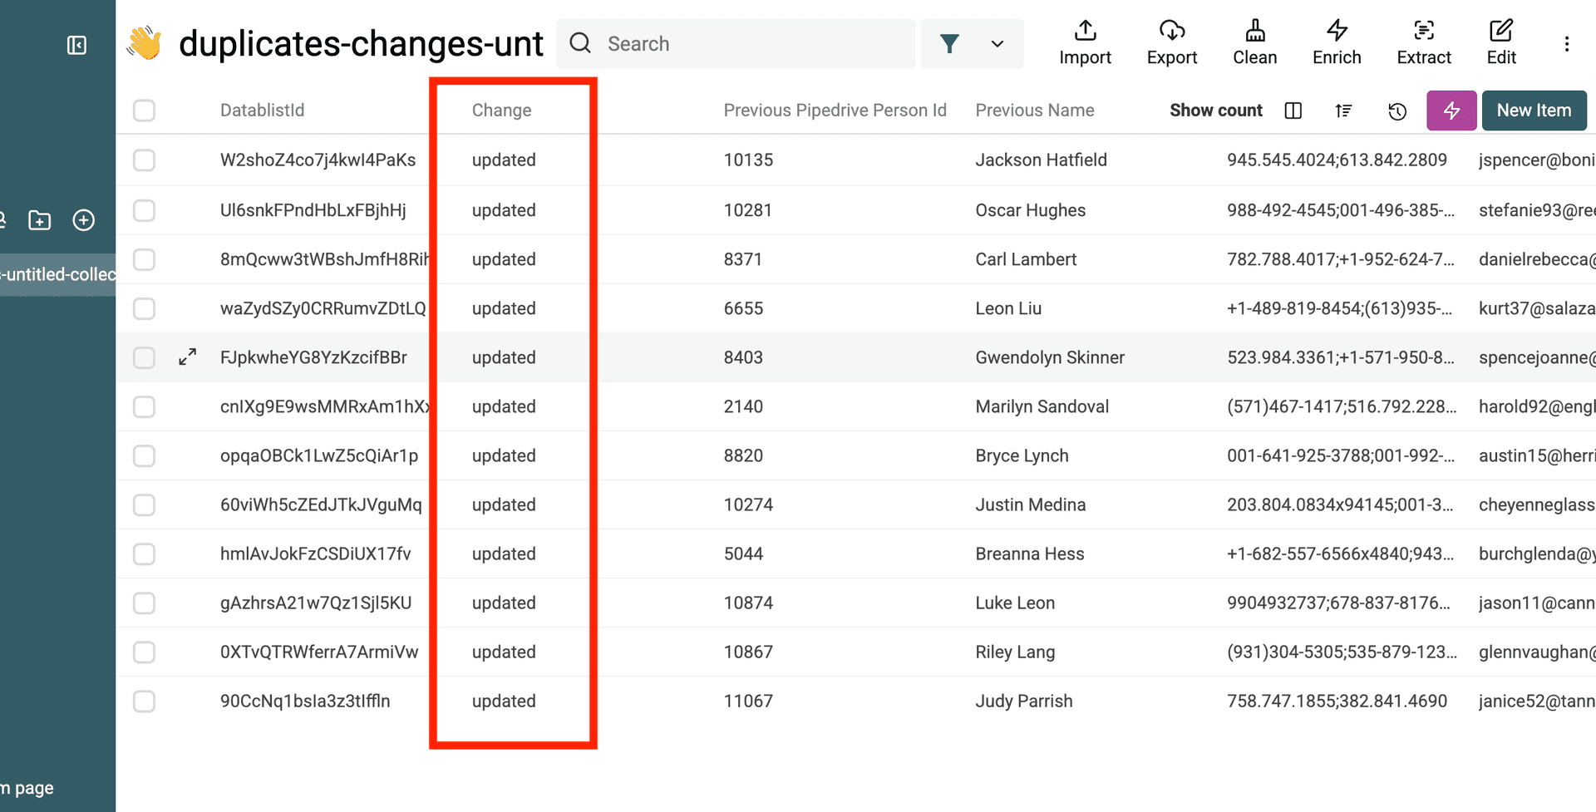Image resolution: width=1596 pixels, height=812 pixels.
Task: Tick the checkbox for Judy Parrish
Action: coord(145,701)
